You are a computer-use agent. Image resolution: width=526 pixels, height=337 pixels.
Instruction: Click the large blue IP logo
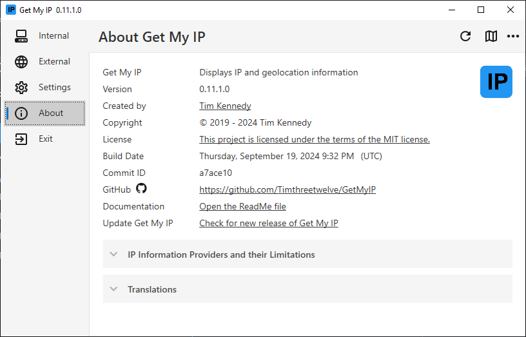(496, 82)
